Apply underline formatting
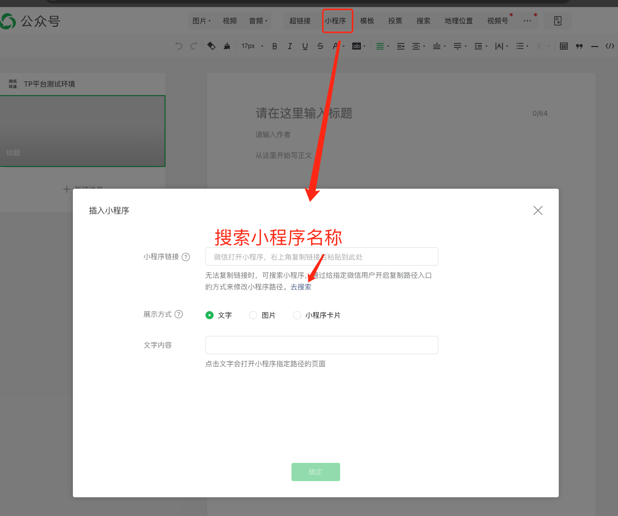618x516 pixels. [305, 46]
